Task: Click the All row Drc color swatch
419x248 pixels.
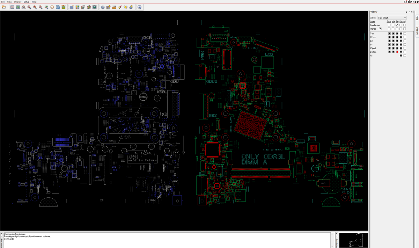Action: pos(401,56)
